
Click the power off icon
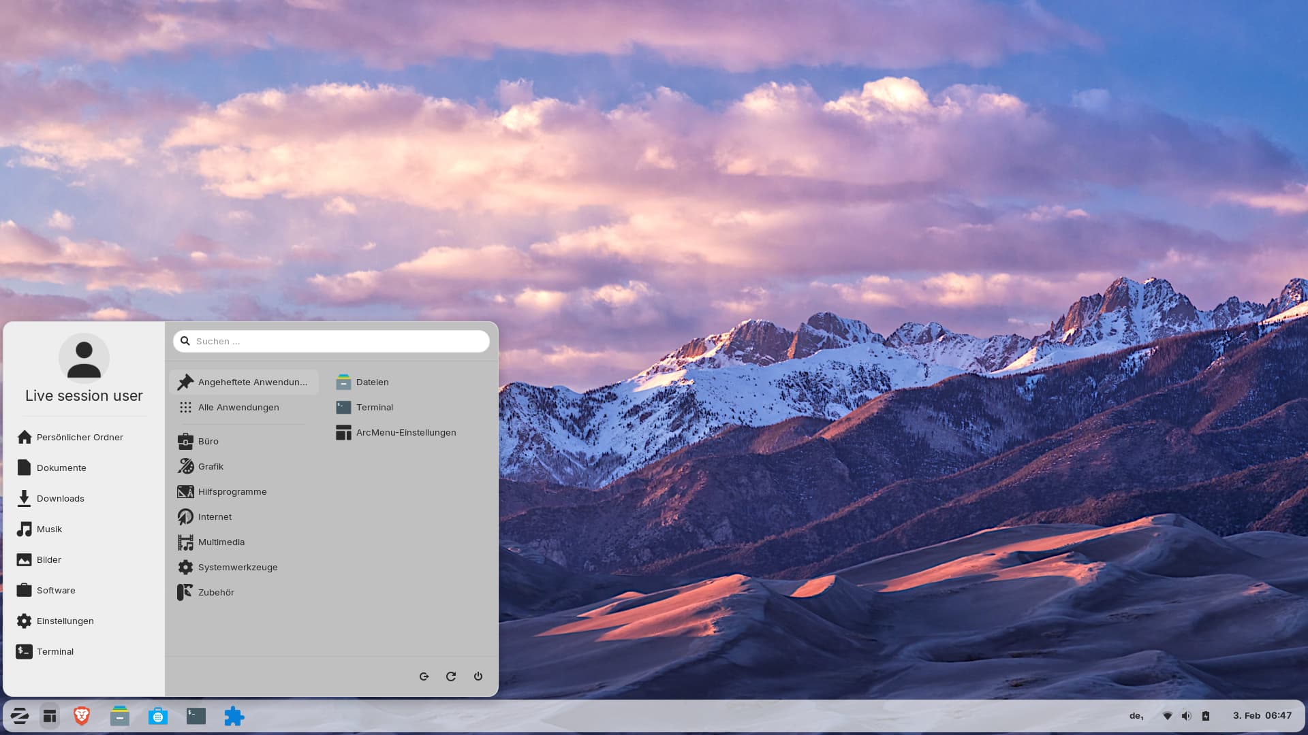click(478, 676)
